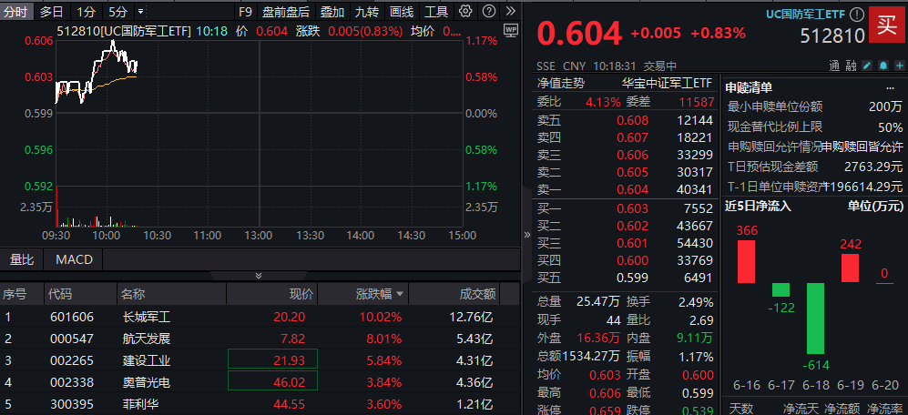
Task: Open the help question mark icon
Action: [489, 11]
